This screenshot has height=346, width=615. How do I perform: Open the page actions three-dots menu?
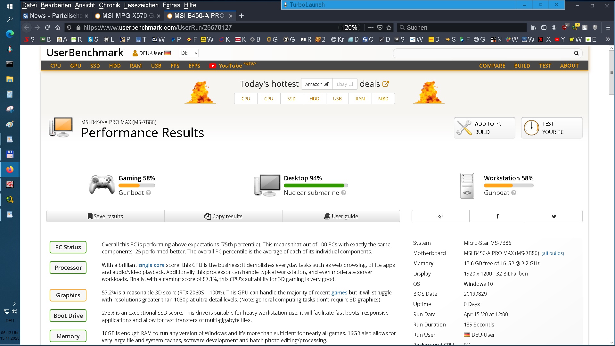[371, 28]
